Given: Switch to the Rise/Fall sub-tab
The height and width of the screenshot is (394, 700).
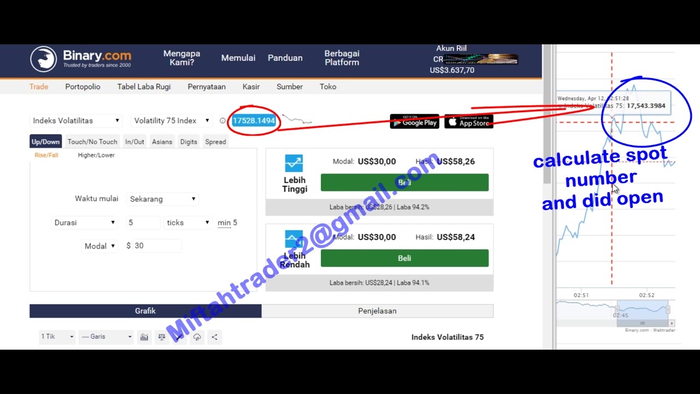Looking at the screenshot, I should [x=46, y=155].
